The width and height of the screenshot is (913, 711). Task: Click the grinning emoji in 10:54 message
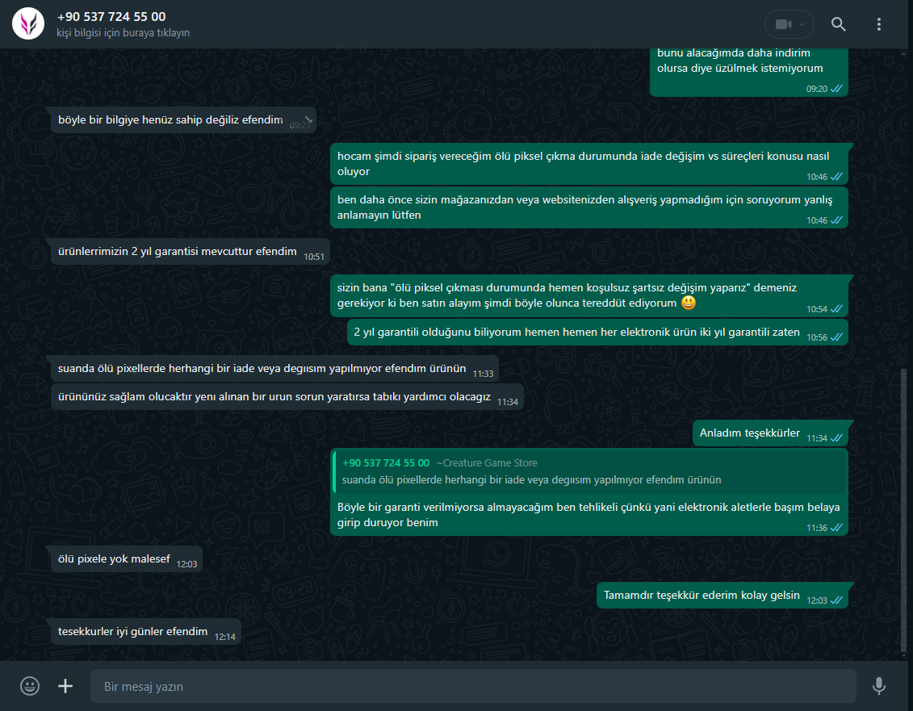pos(689,303)
